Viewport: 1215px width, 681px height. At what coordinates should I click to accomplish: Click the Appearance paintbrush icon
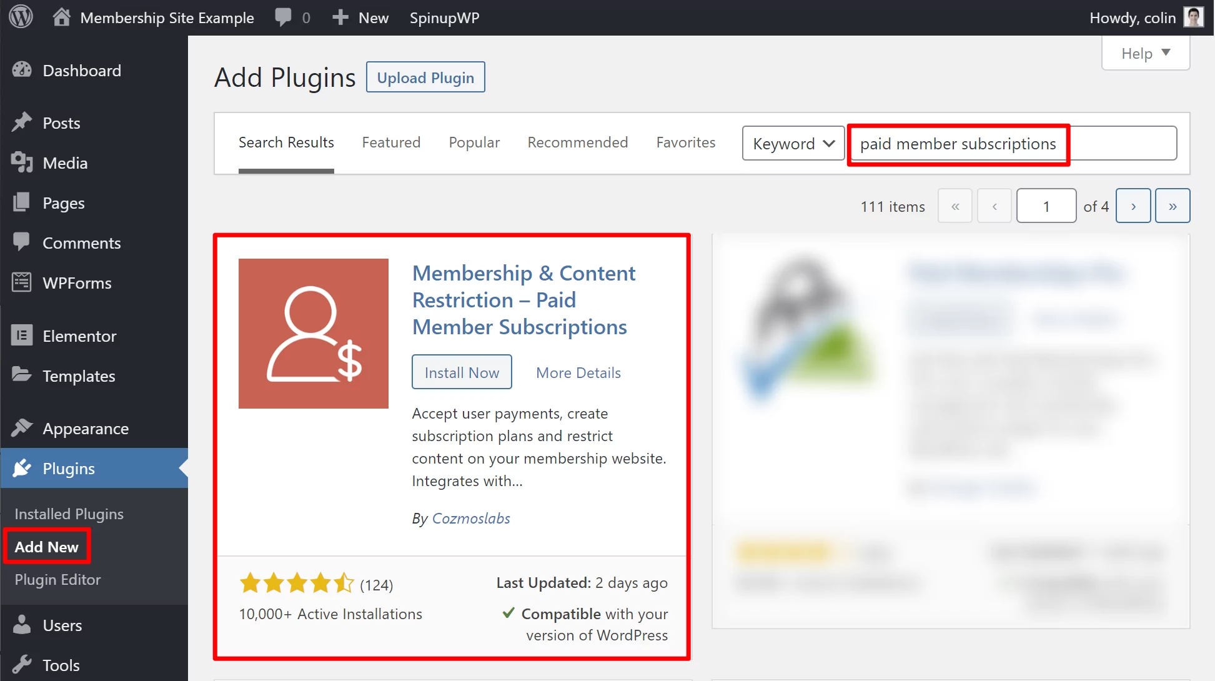point(22,428)
